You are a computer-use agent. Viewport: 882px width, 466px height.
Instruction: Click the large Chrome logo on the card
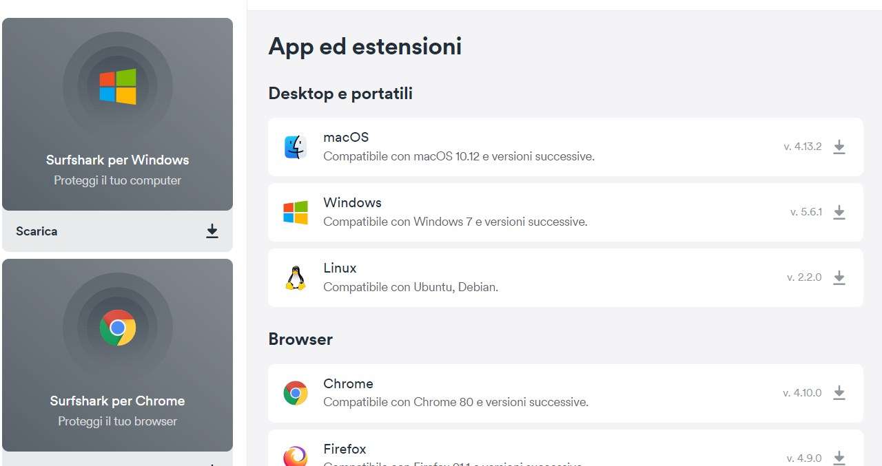click(118, 328)
